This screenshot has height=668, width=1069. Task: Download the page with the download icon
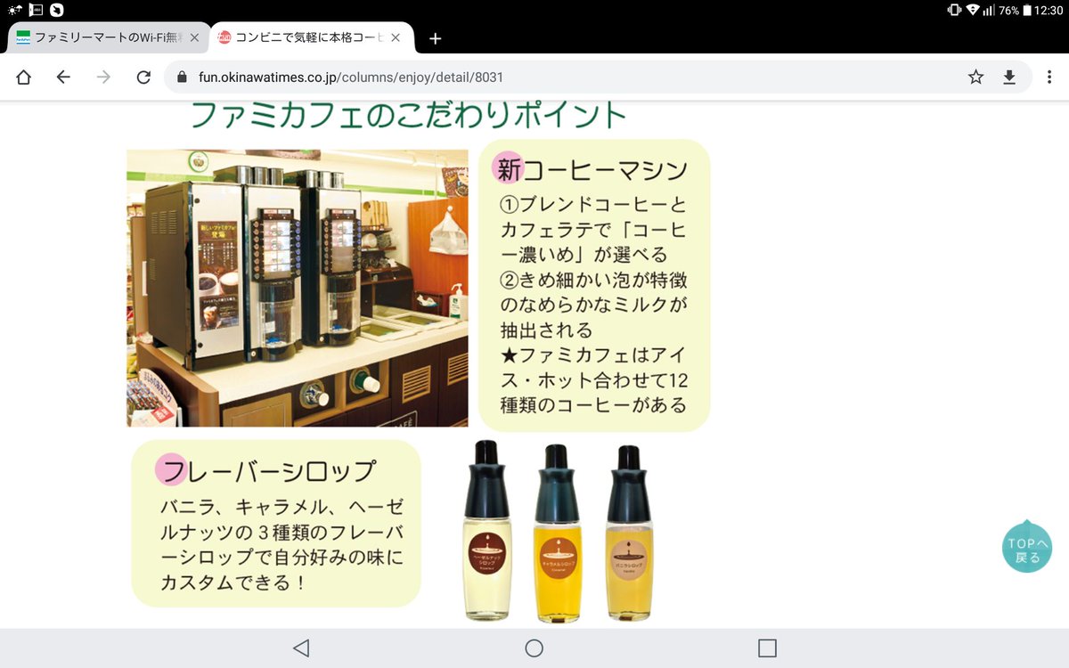coord(1009,77)
